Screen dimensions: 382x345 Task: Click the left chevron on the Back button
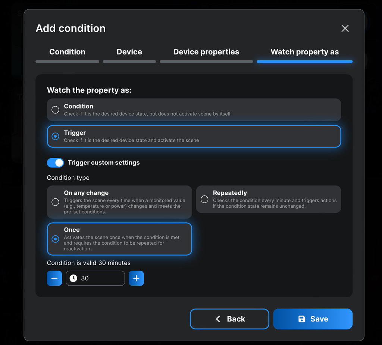pos(218,319)
